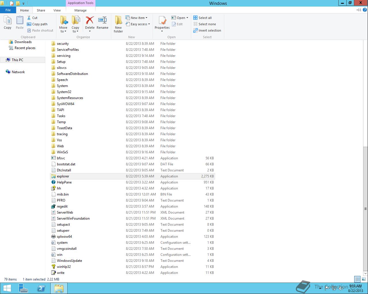Open the Quick Access Toolbar customize dropdown

tap(23, 3)
